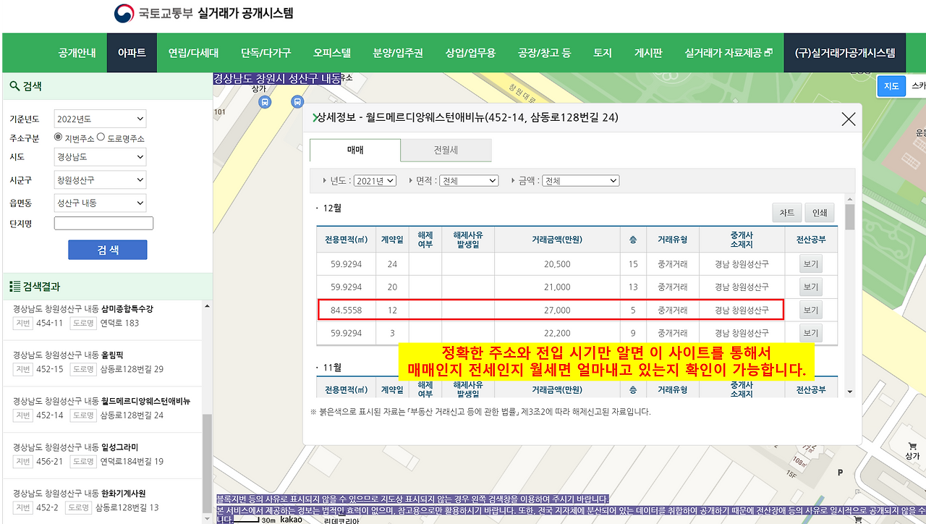Close the 상세정보 detail popup
This screenshot has height=524, width=926.
coord(849,119)
